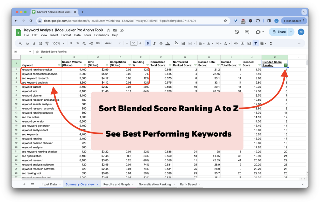Viewport: 320px width, 203px height.
Task: Switch to Input Data sheet tab
Action: (49, 184)
